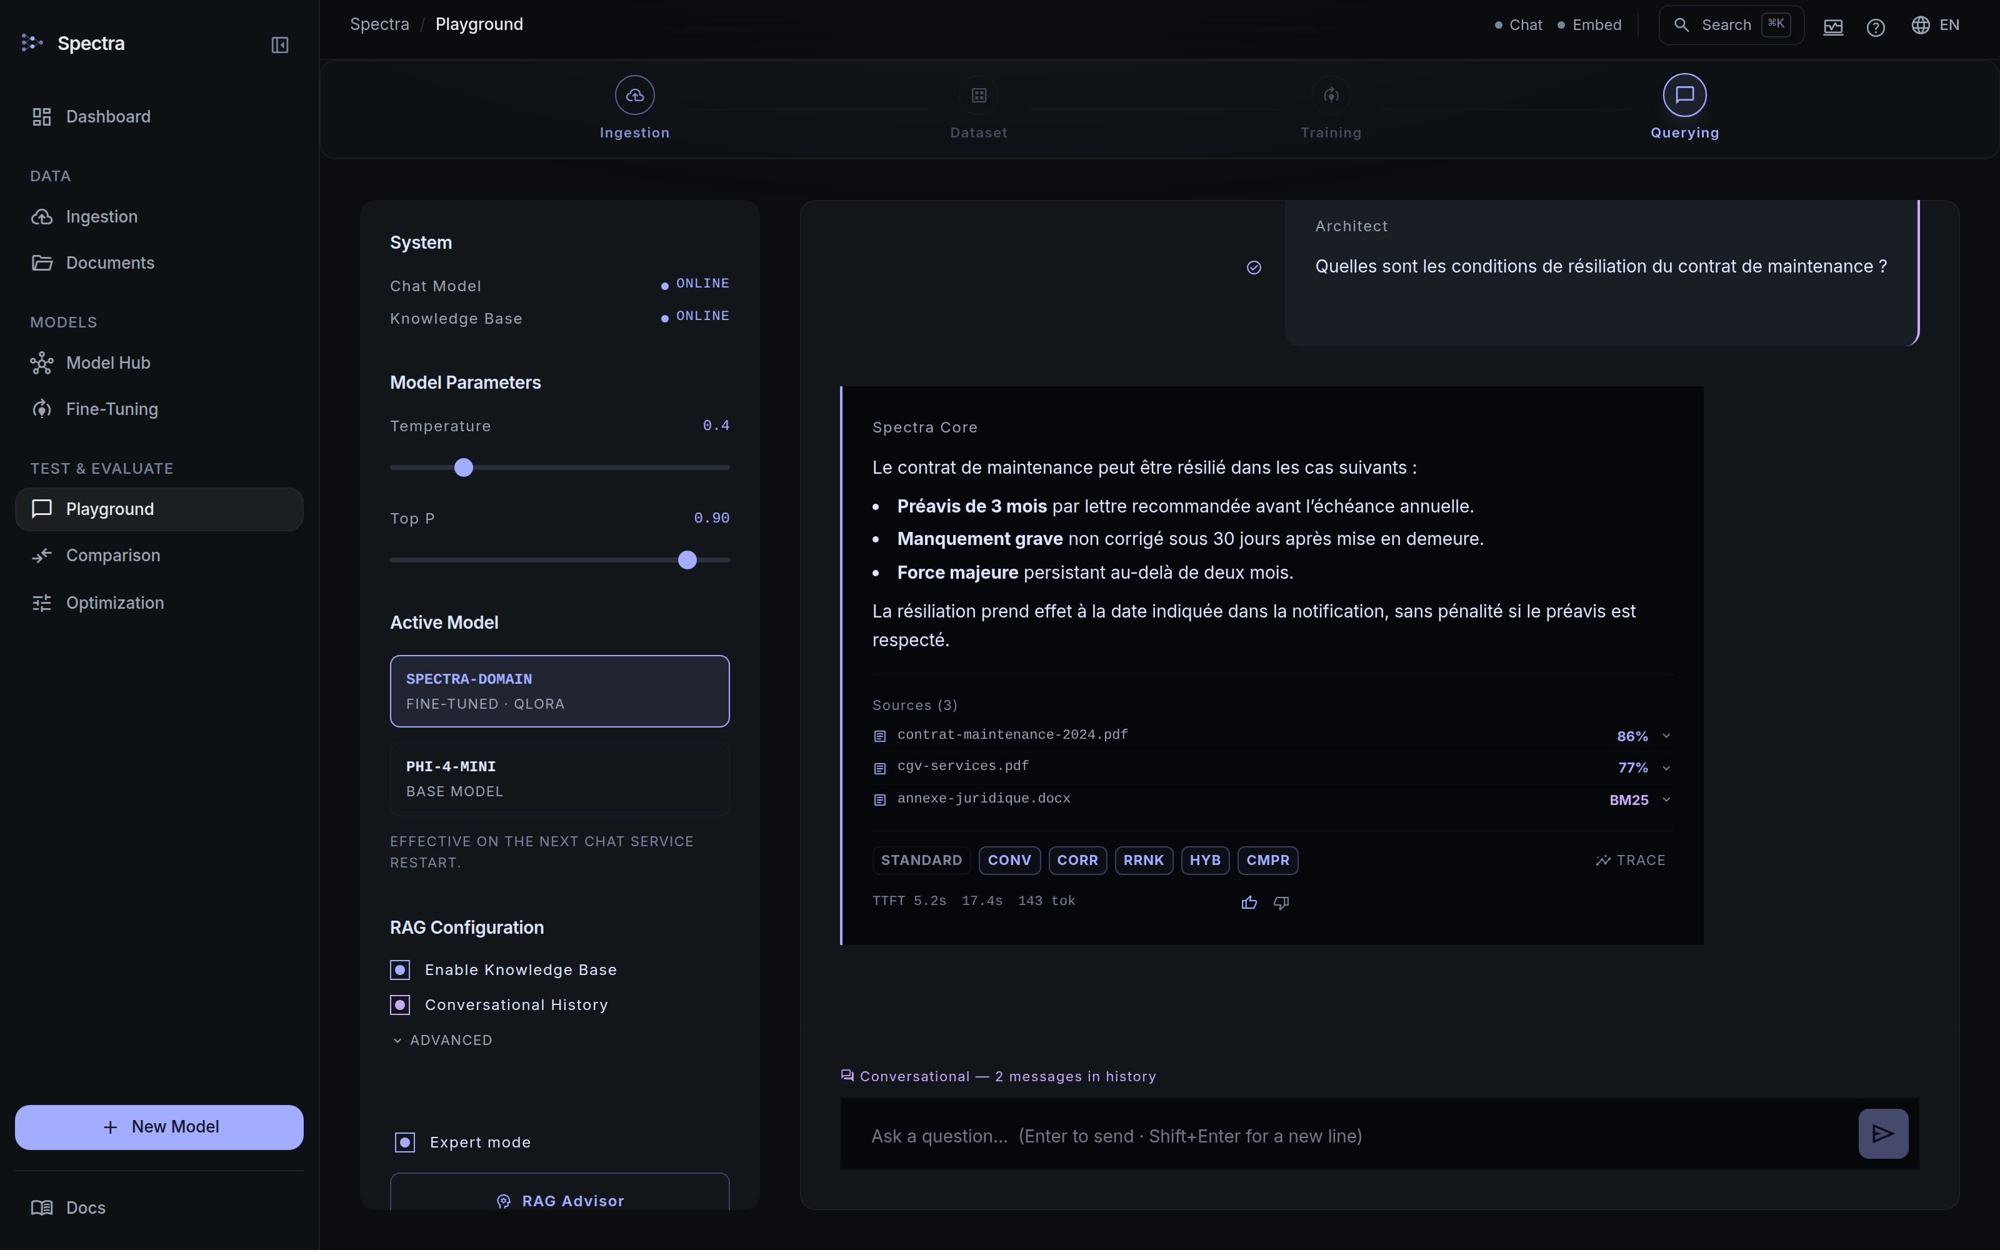
Task: Open the Comparison page
Action: (159, 556)
